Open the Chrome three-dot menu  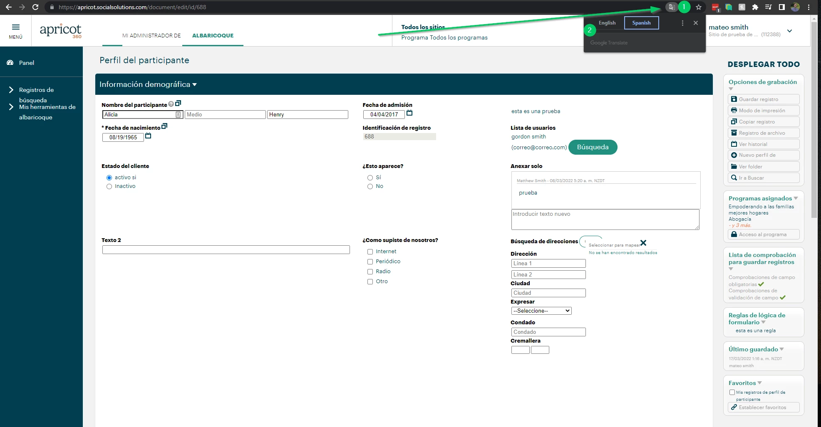pos(809,7)
